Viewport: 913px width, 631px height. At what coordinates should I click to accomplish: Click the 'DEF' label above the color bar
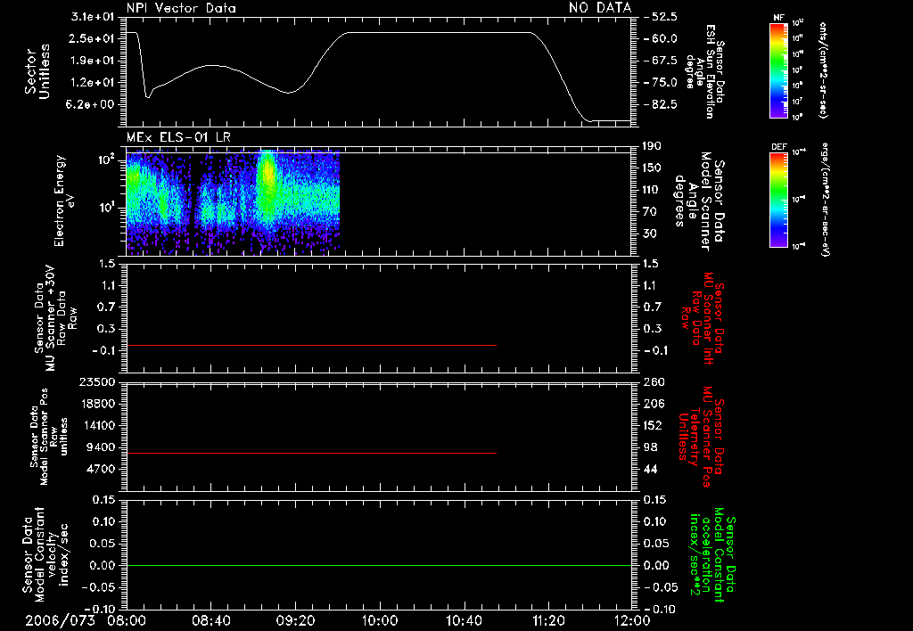tap(779, 147)
